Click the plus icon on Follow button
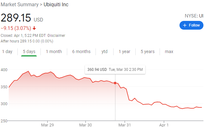 coord(184,25)
